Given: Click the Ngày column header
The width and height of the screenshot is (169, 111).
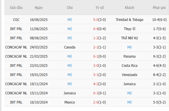Looking at the screenshot, I should (x=39, y=8).
